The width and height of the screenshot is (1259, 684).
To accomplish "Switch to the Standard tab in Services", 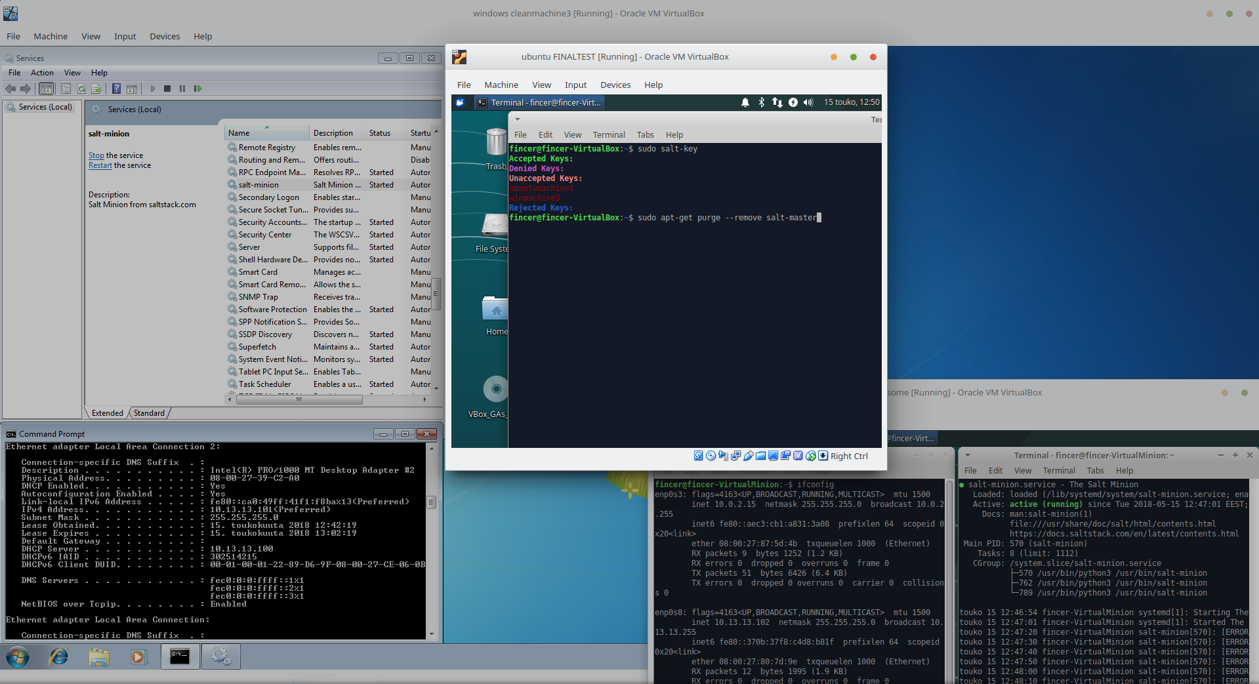I will pyautogui.click(x=149, y=413).
